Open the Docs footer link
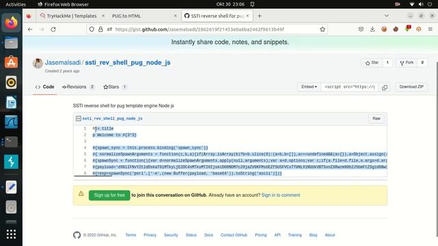This screenshot has width=438, height=246. pos(208,235)
